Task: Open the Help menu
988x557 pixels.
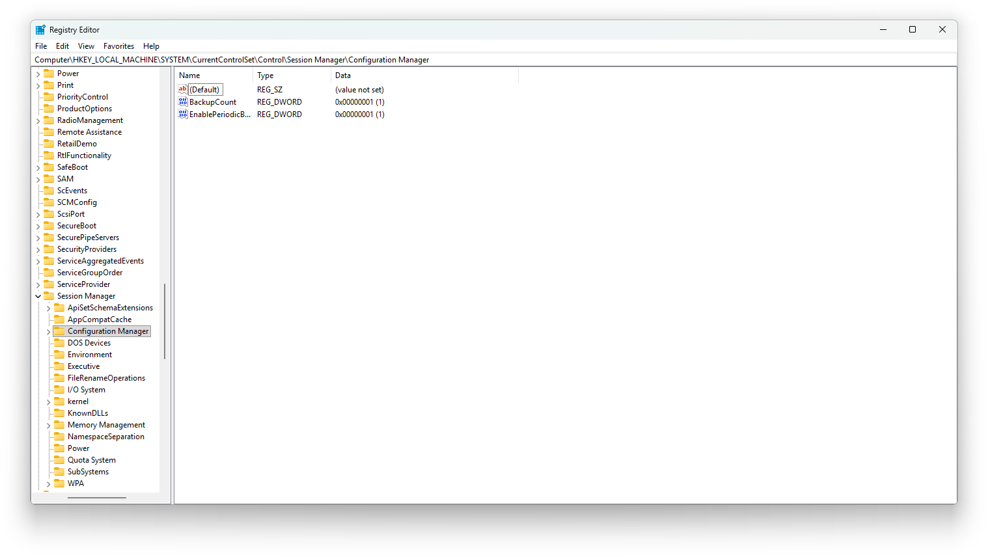Action: (151, 46)
